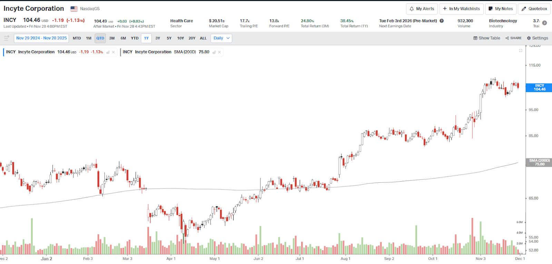Select the ALL time range
The width and height of the screenshot is (552, 264).
(203, 38)
